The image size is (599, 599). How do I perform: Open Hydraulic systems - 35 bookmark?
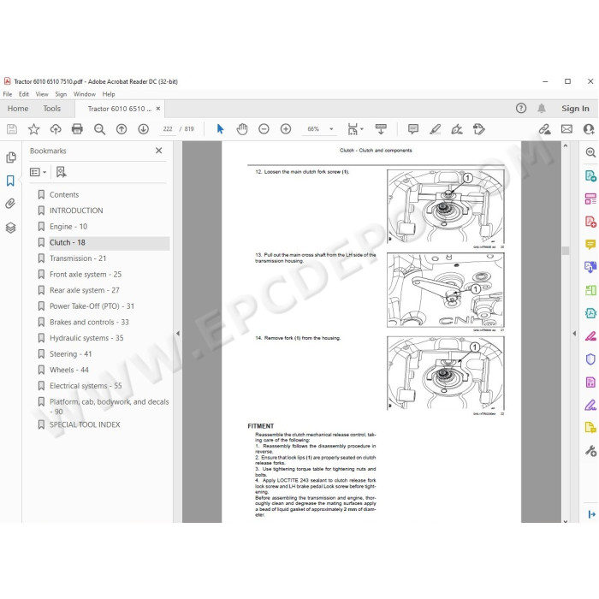(x=86, y=338)
